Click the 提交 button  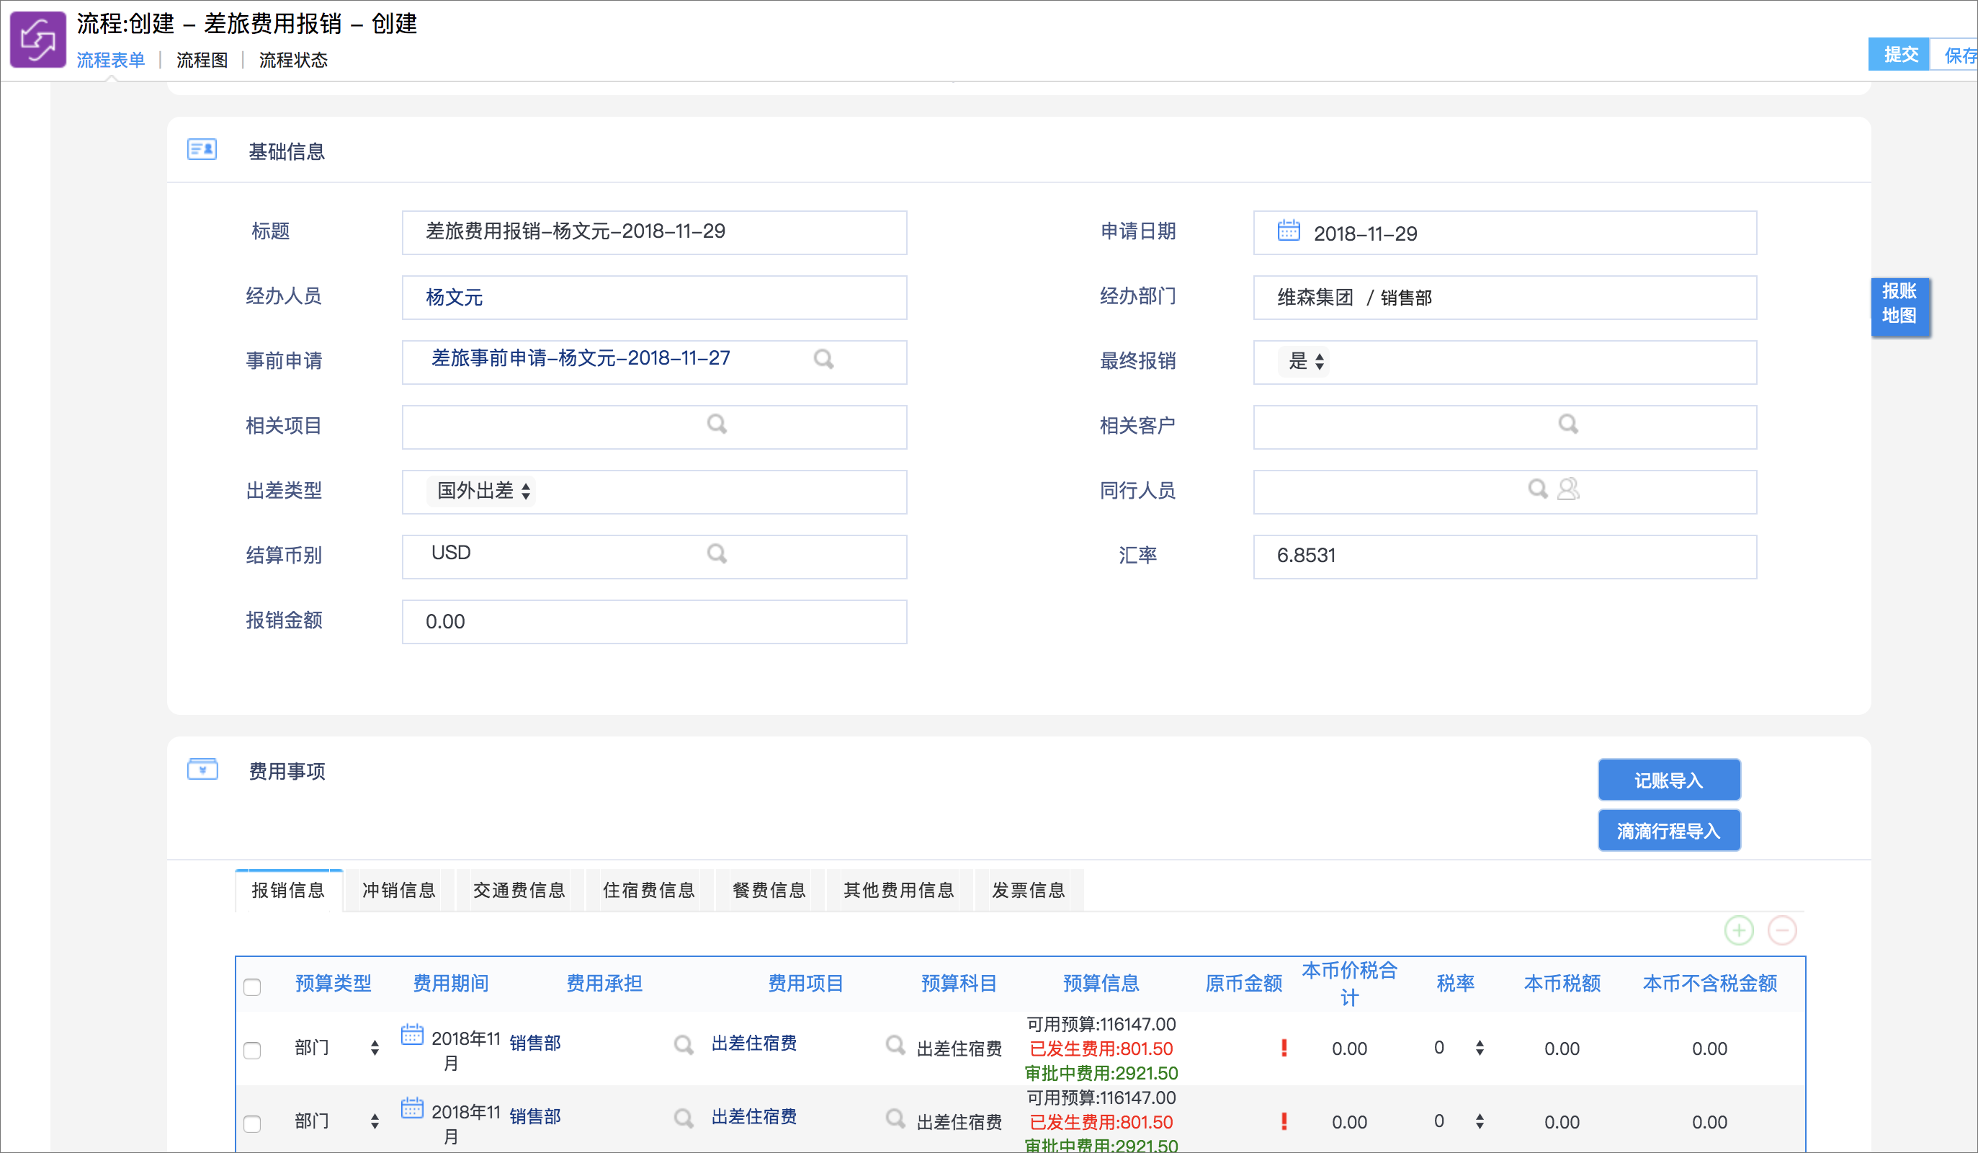(x=1899, y=54)
